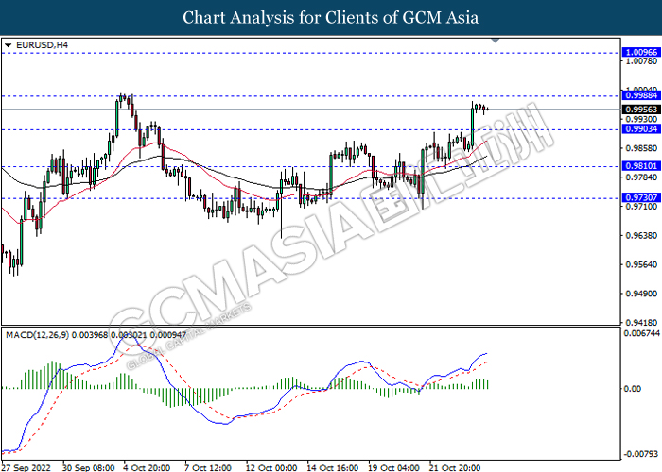Click the Chart Analysis for Clients of GCM Asia title
The image size is (662, 472).
click(331, 18)
